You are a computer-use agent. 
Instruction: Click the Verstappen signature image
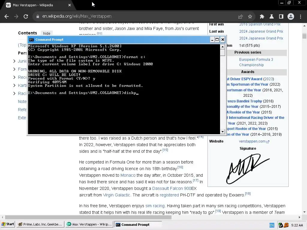pos(248,169)
